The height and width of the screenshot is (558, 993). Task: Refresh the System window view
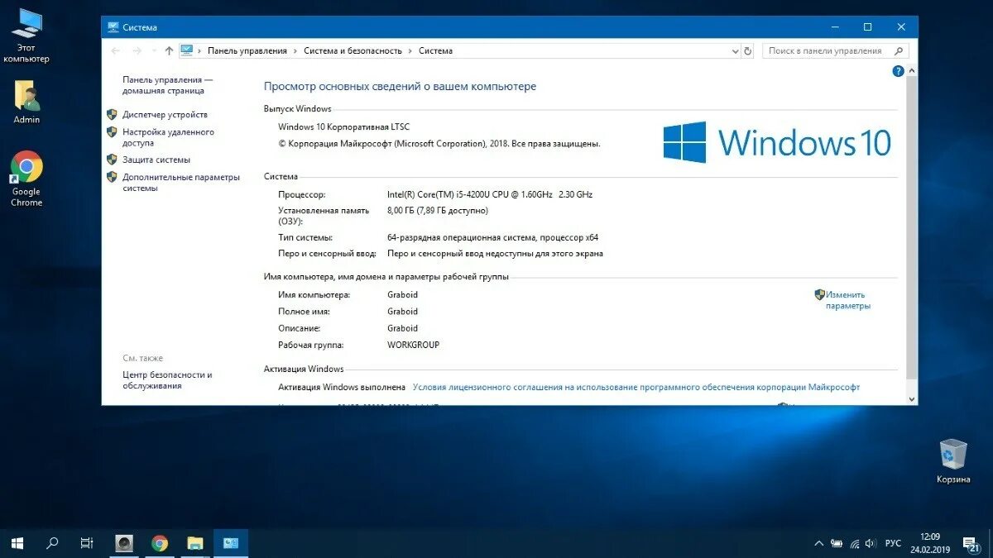point(748,50)
